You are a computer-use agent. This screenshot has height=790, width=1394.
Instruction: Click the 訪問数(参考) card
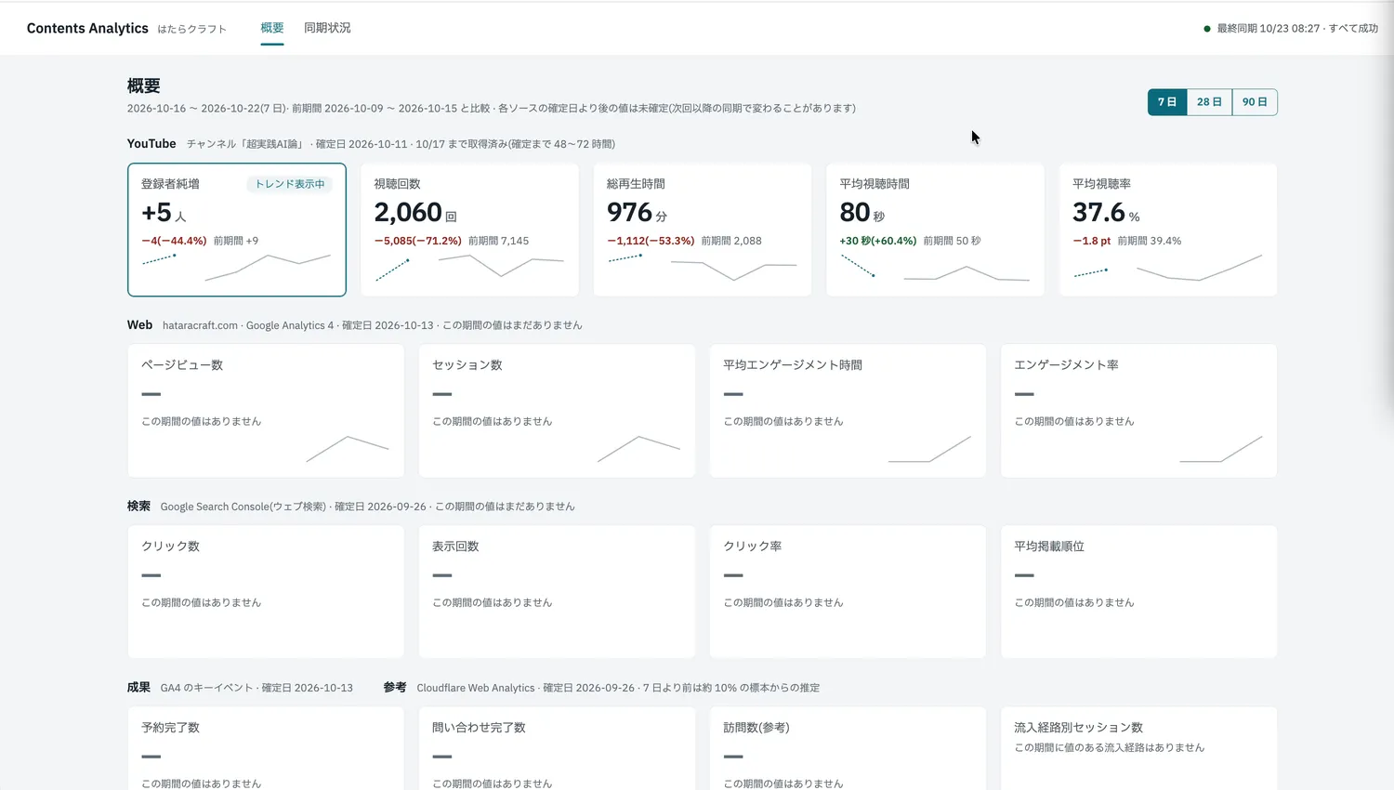click(848, 749)
